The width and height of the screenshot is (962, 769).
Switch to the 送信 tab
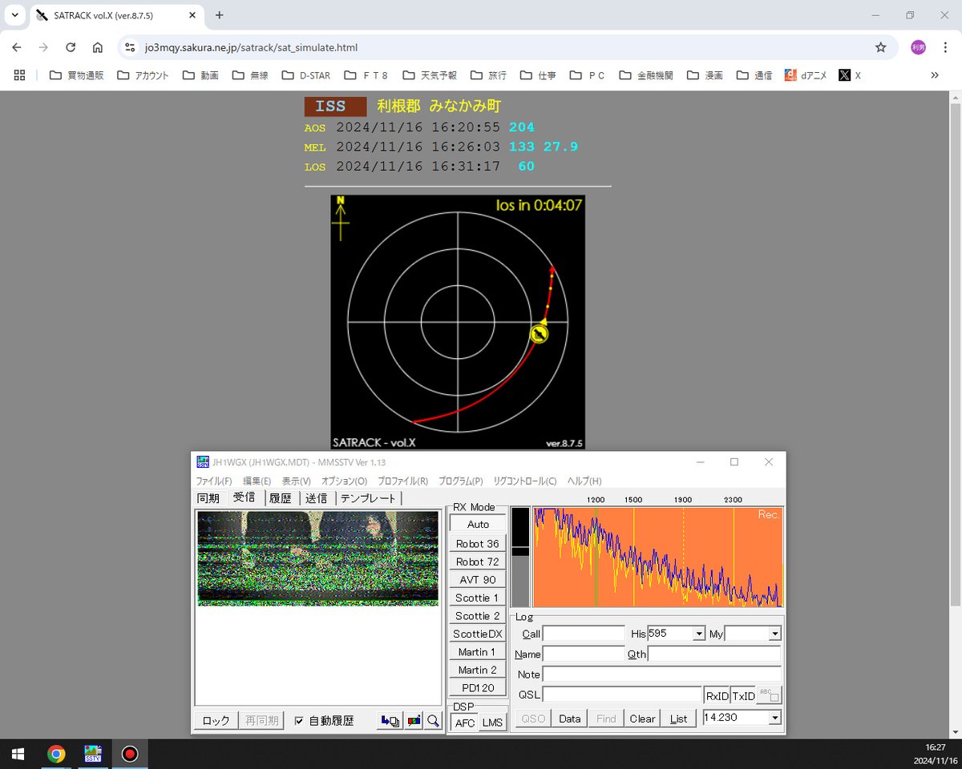316,498
